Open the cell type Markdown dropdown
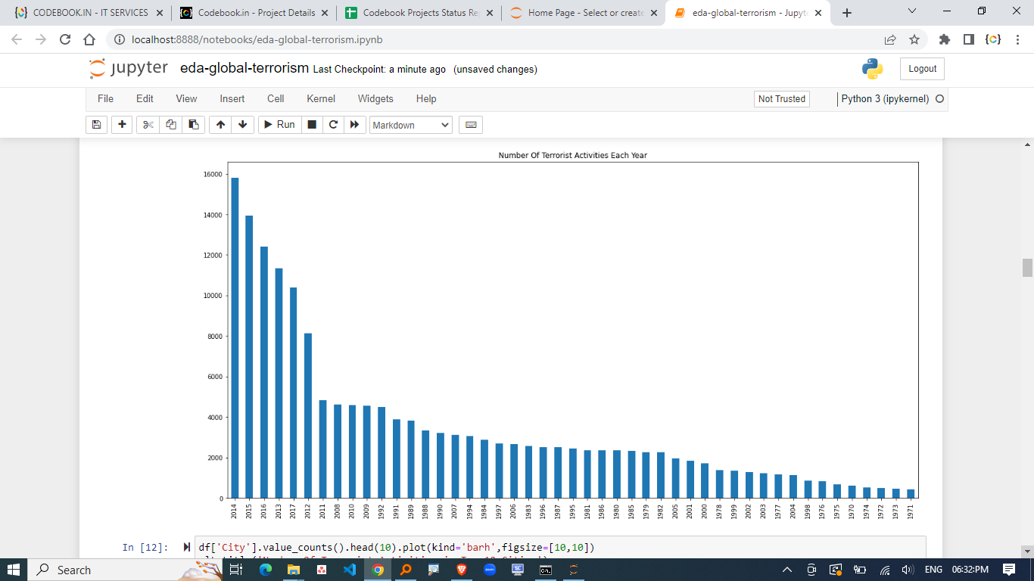This screenshot has height=581, width=1034. tap(411, 125)
